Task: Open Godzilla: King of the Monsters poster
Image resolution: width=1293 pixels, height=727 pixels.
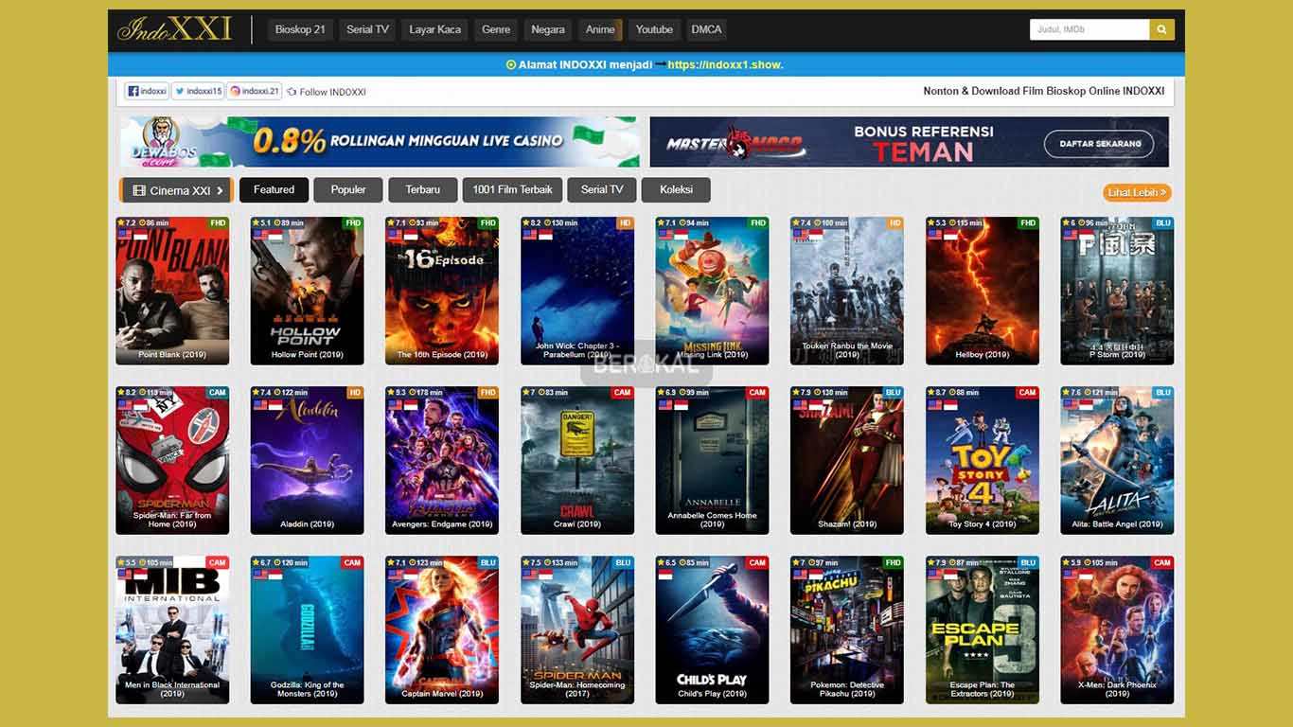Action: 307,629
